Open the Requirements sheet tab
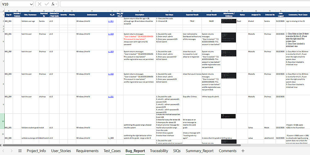Image resolution: width=310 pixels, height=155 pixels. (87, 151)
